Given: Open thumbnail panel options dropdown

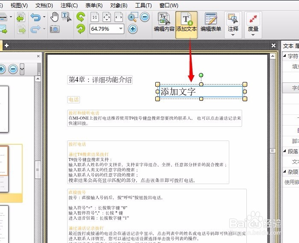Looking at the screenshot, I should pyautogui.click(x=22, y=69).
